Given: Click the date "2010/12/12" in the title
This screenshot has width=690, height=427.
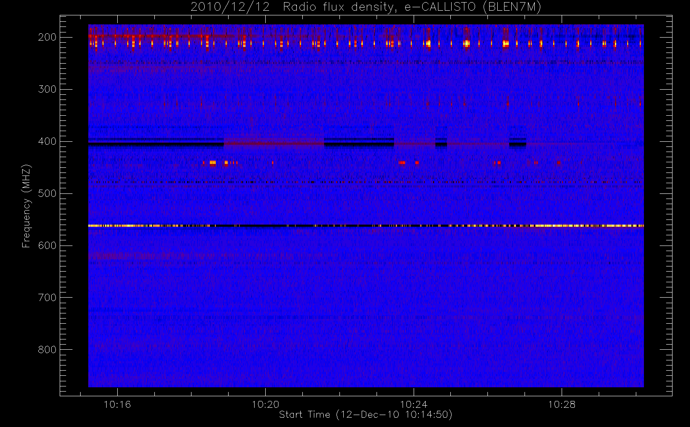Looking at the screenshot, I should click(x=230, y=7).
